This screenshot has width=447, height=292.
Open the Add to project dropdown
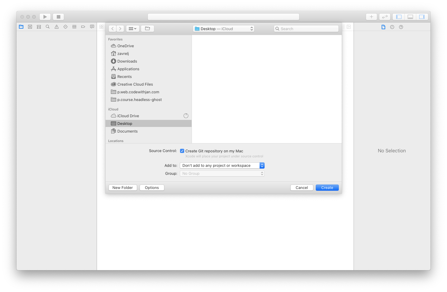point(222,165)
